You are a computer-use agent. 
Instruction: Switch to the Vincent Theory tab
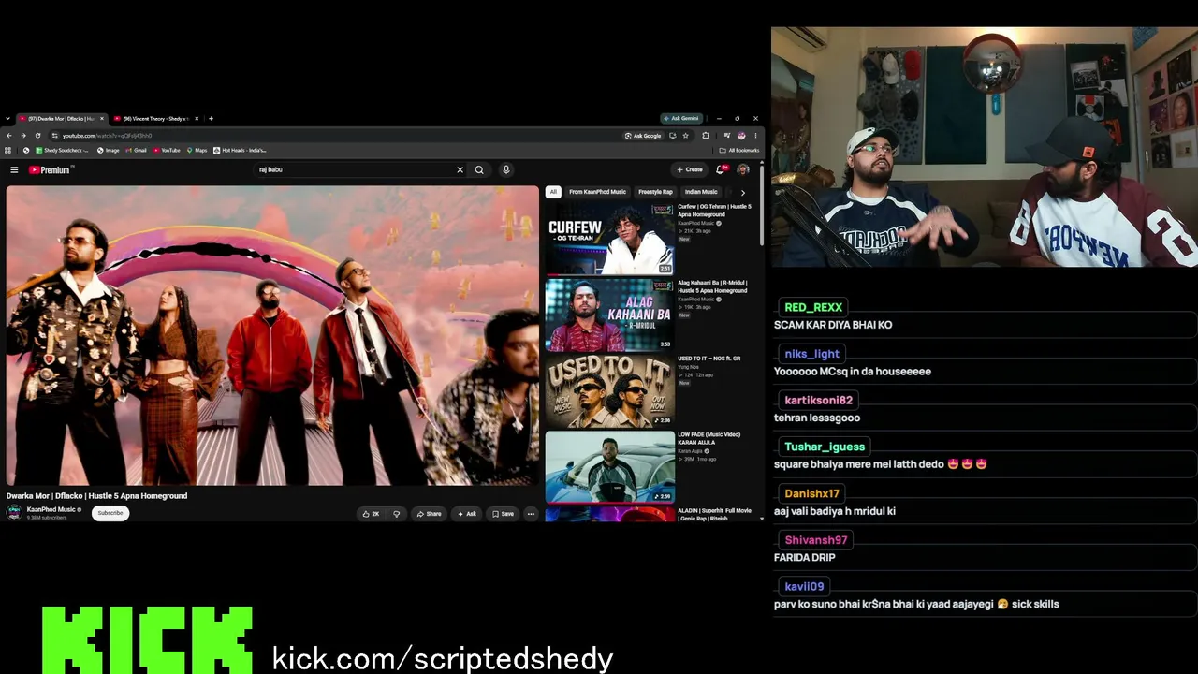click(x=155, y=119)
